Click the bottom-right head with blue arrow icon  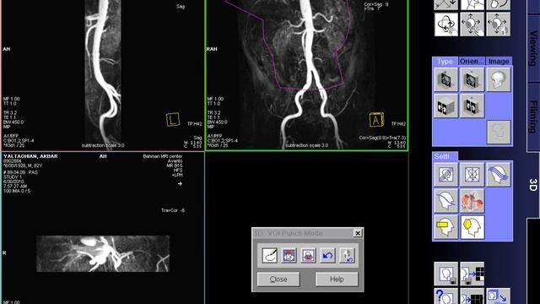tap(499, 296)
